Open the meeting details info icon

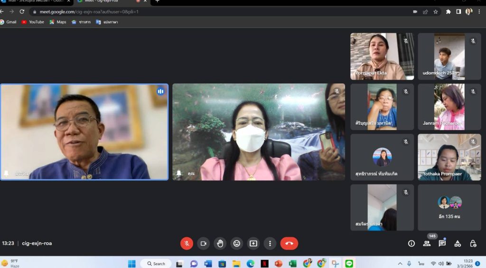click(x=411, y=243)
